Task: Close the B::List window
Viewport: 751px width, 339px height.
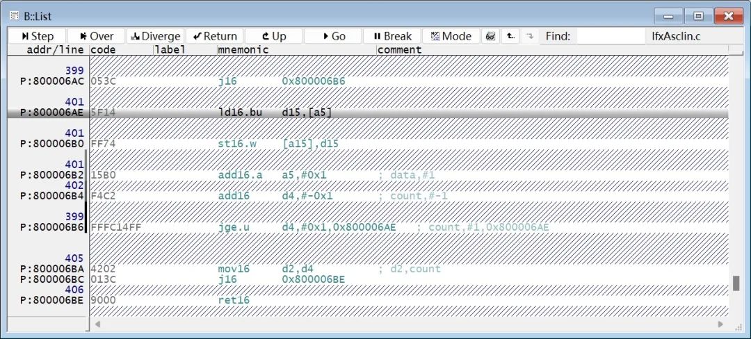Action: [x=729, y=16]
